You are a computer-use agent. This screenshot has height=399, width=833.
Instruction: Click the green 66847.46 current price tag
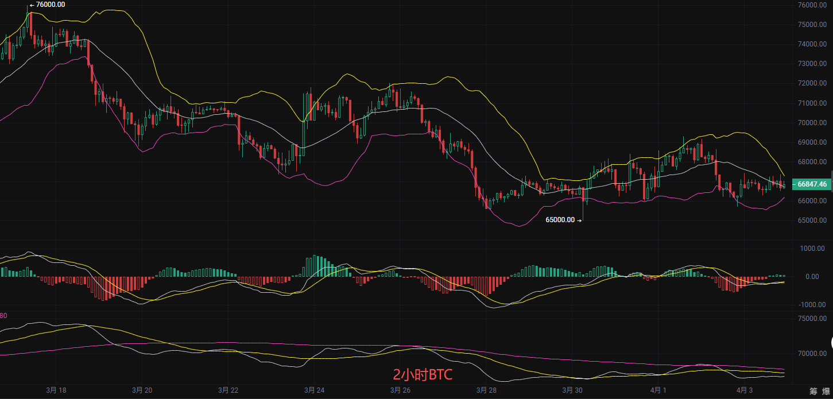click(812, 184)
